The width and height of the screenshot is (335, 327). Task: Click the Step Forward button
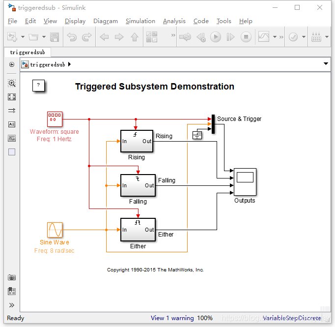click(230, 37)
